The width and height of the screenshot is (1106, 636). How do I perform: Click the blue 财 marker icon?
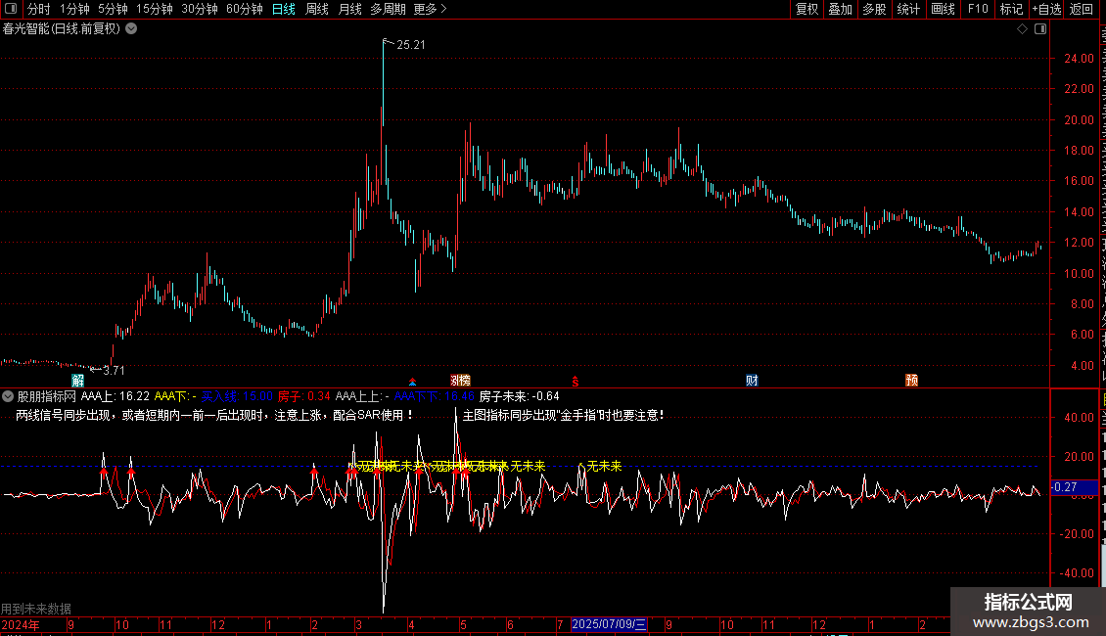point(752,381)
